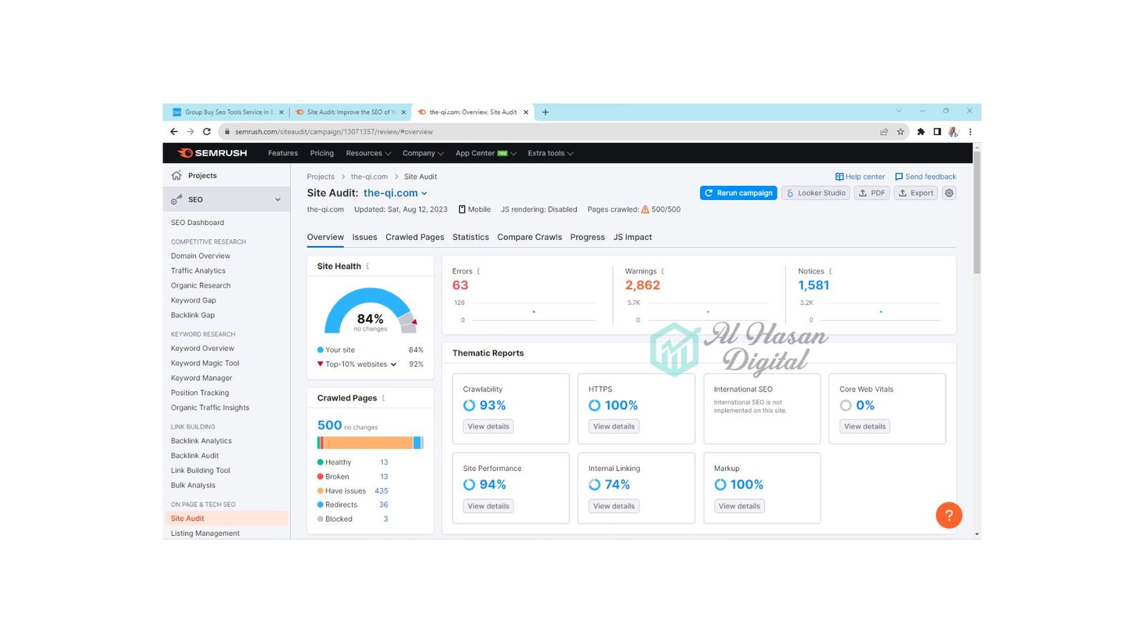Image resolution: width=1144 pixels, height=643 pixels.
Task: Open the App Center dropdown
Action: (x=485, y=153)
